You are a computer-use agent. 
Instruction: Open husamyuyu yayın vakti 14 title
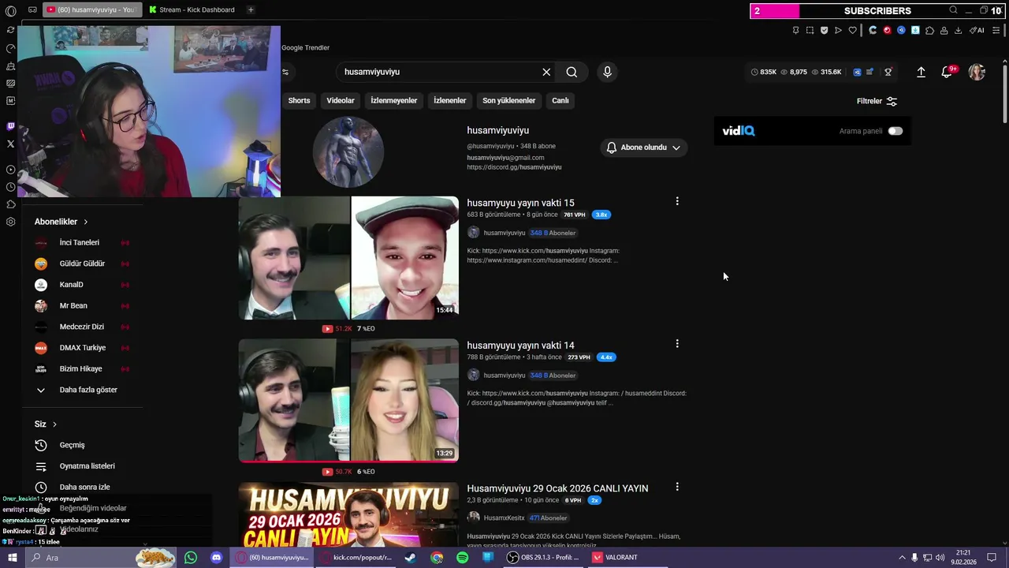click(x=520, y=346)
